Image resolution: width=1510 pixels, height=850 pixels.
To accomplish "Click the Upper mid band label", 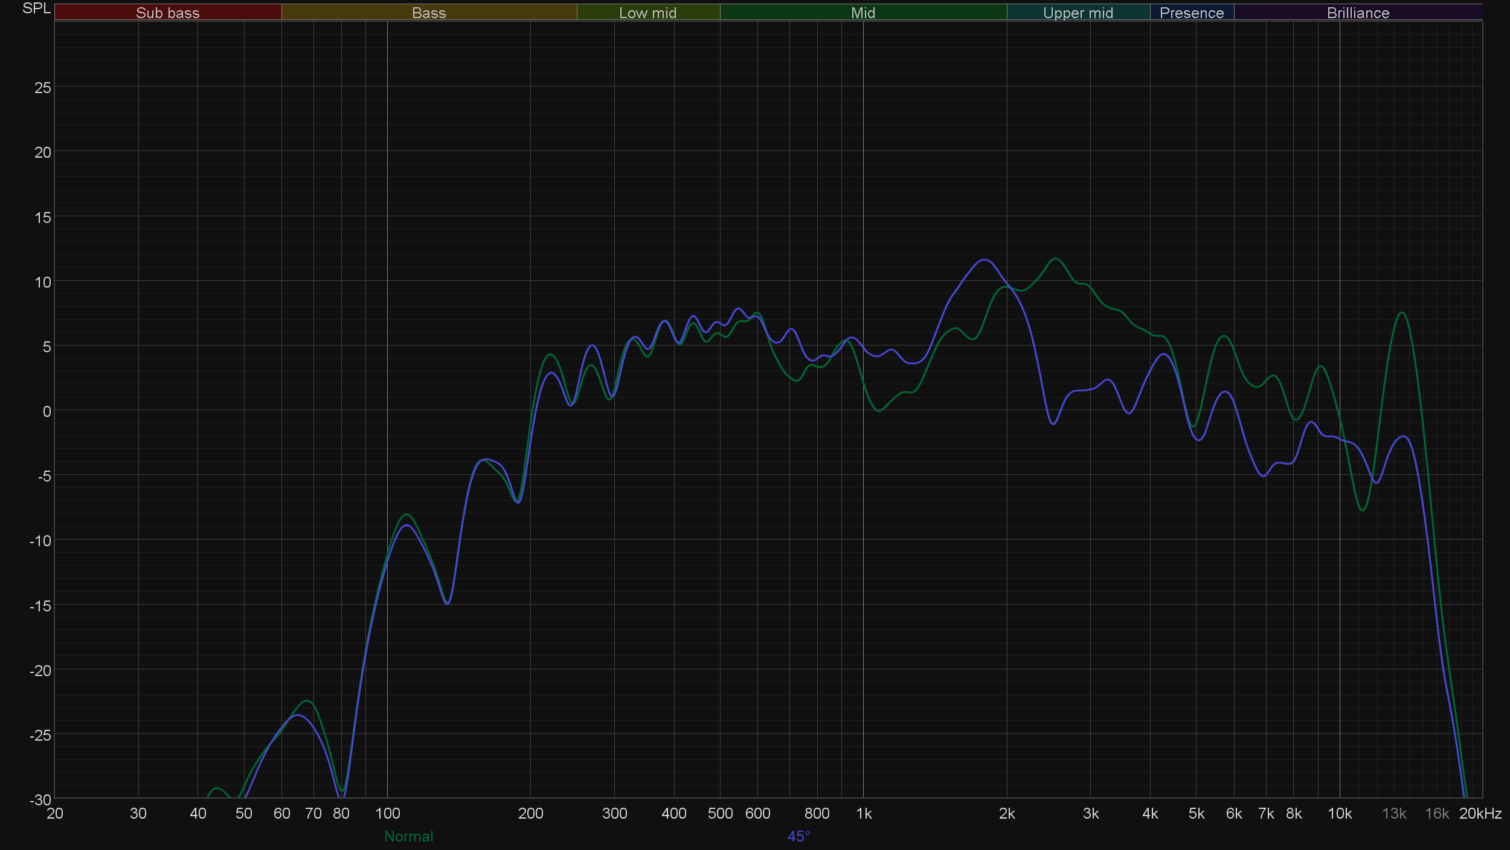I will (1078, 13).
